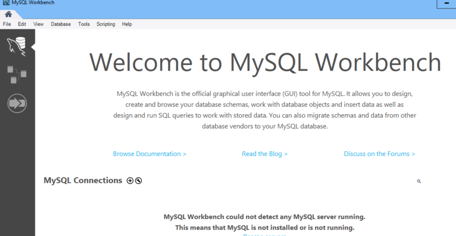Open the Home tab with the house icon

(8, 14)
